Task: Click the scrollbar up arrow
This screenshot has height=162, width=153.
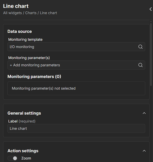Action: pos(151,22)
